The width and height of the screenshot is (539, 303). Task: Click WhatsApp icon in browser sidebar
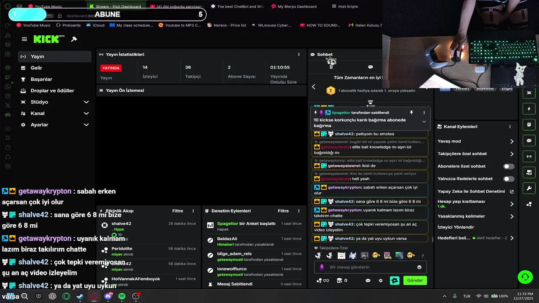[x=8, y=86]
